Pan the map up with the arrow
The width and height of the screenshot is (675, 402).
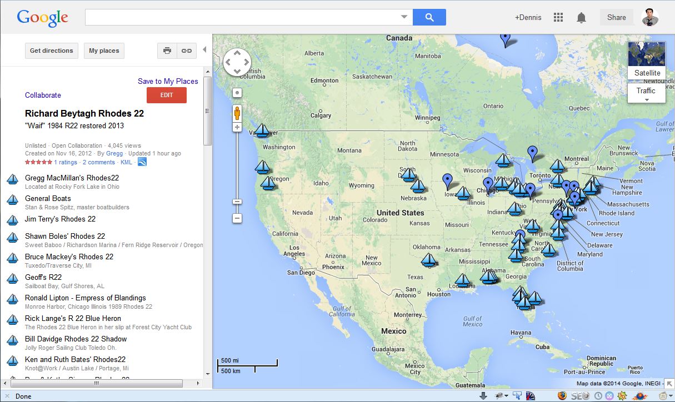[x=237, y=53]
